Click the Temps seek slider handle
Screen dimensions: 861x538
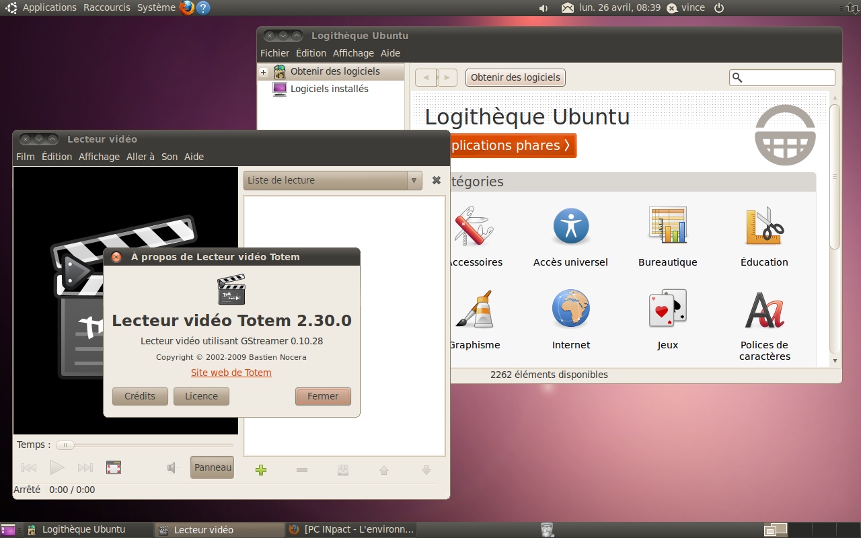pos(65,445)
